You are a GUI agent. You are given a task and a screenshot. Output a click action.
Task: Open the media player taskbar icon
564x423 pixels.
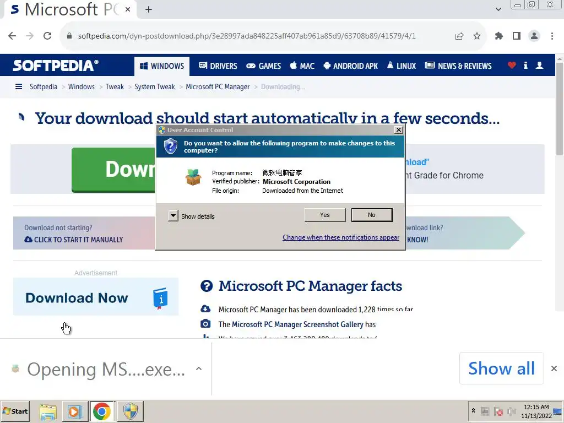(x=75, y=411)
